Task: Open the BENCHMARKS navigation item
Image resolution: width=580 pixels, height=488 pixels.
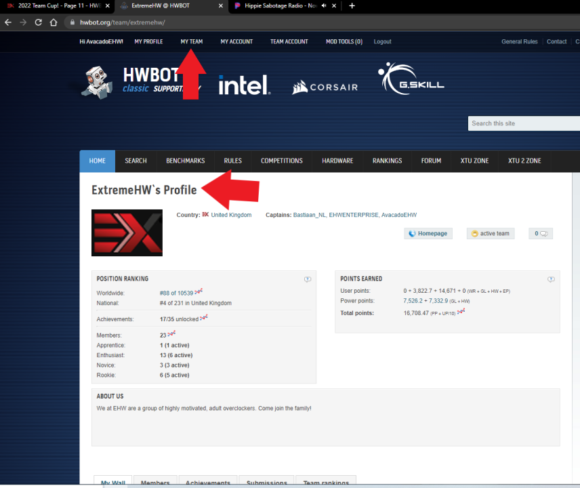Action: (185, 161)
